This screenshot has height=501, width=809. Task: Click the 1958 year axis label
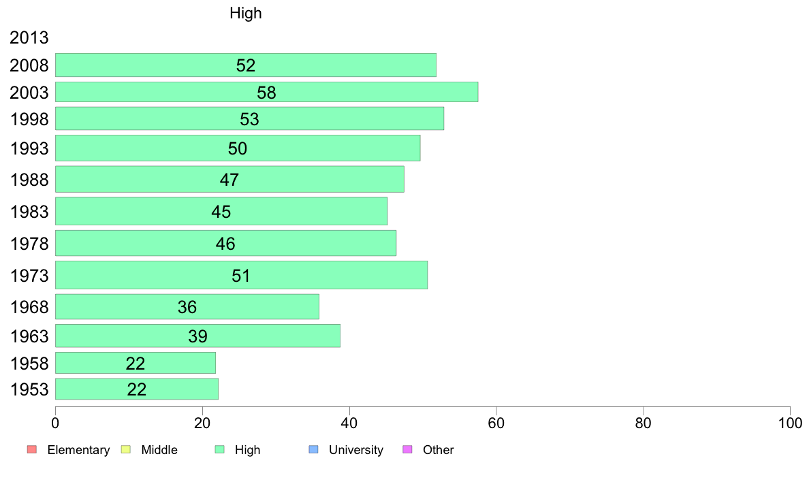pyautogui.click(x=29, y=363)
